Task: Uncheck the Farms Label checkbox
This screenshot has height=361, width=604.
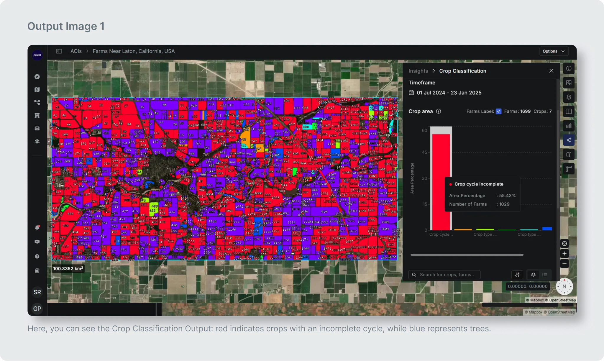Action: [498, 111]
